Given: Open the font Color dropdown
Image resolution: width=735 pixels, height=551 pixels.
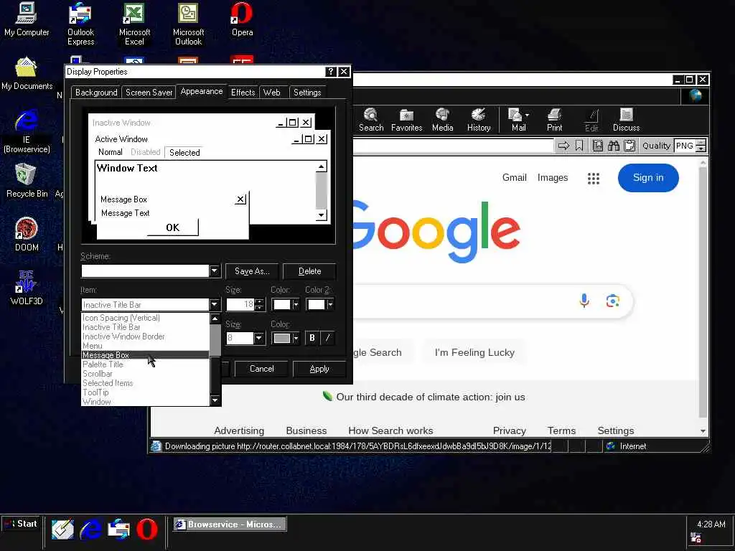Looking at the screenshot, I should 295,338.
